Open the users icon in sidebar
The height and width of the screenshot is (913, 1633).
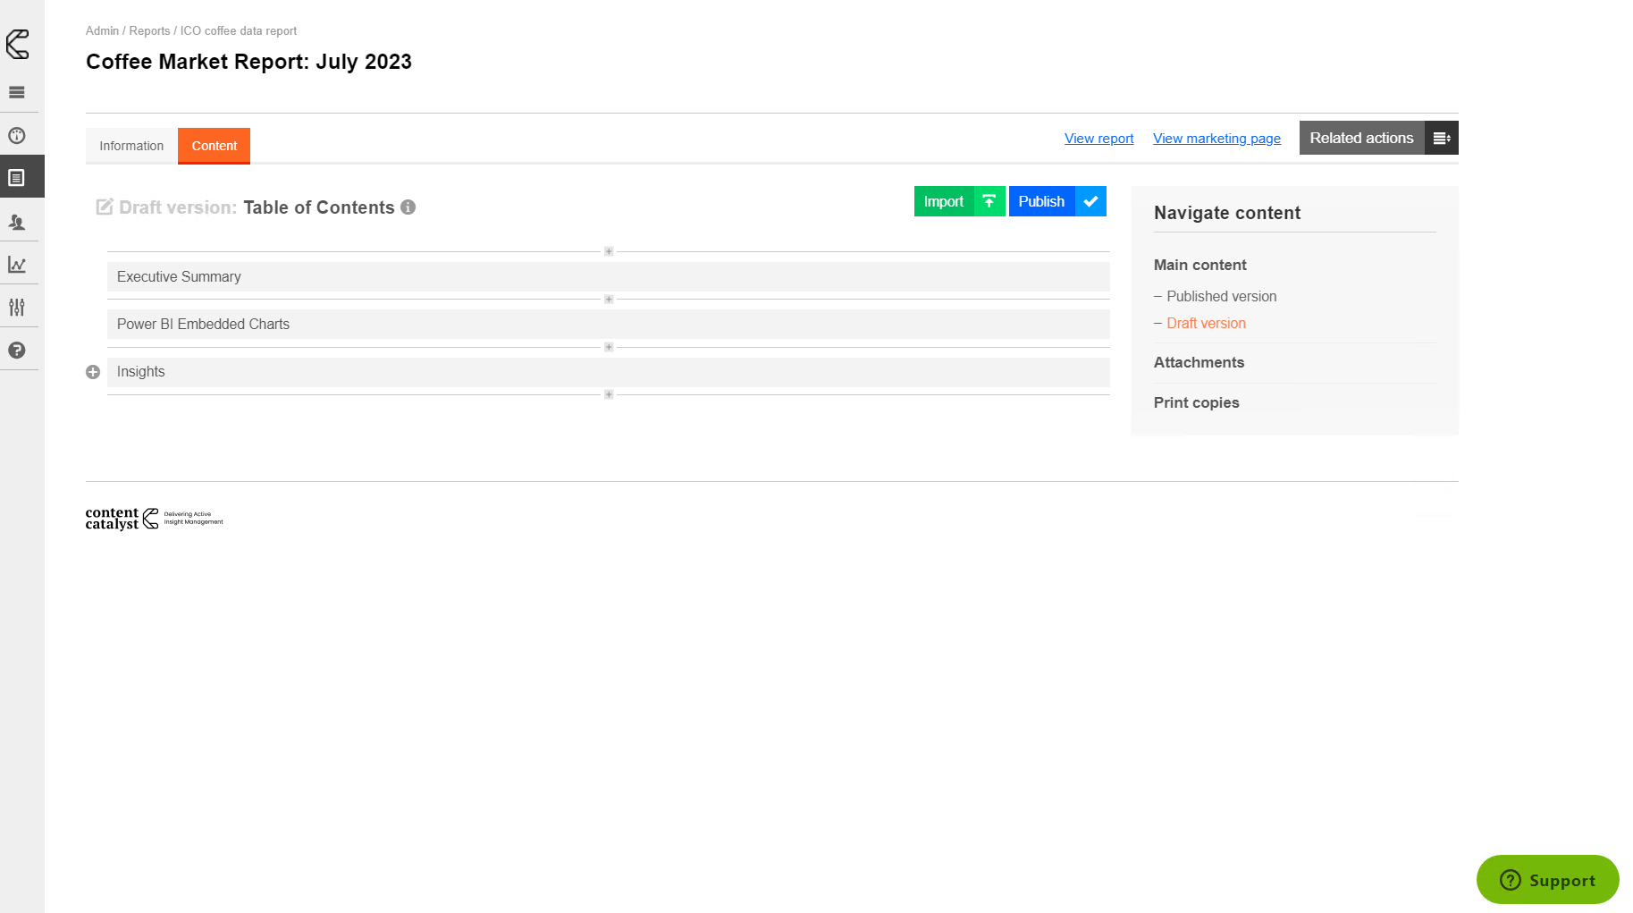17,222
